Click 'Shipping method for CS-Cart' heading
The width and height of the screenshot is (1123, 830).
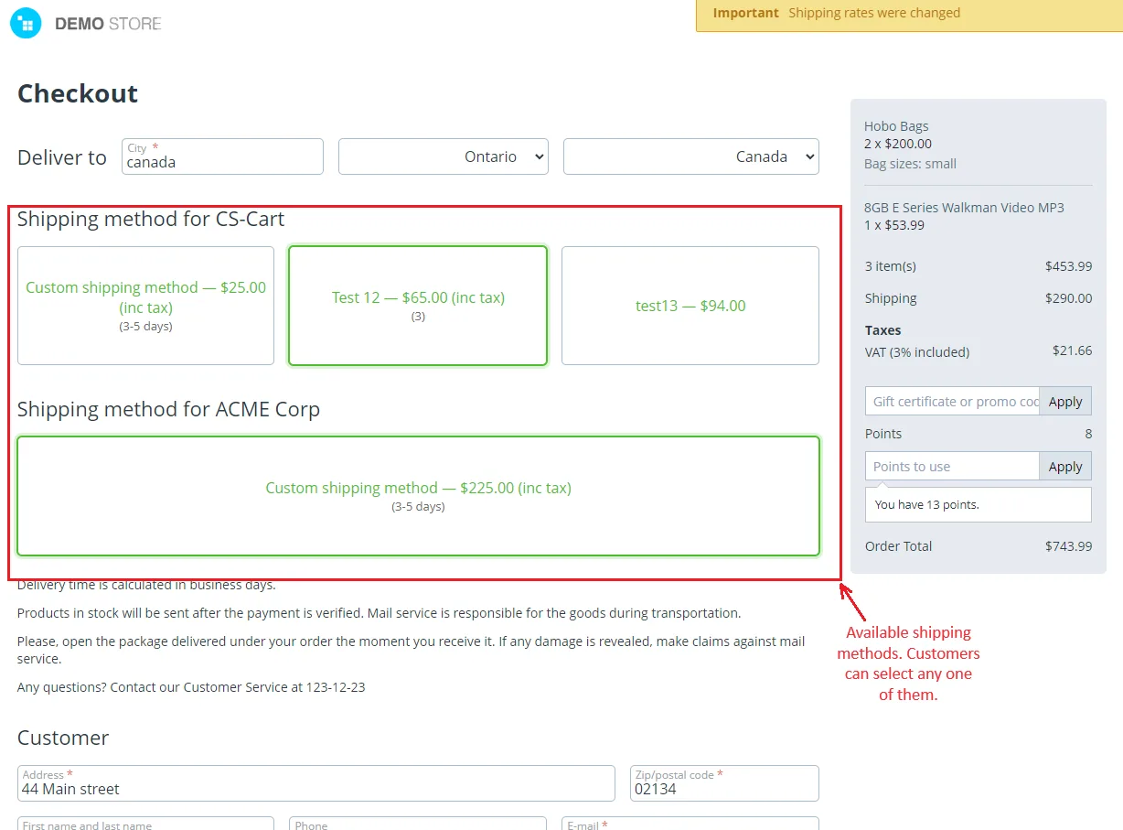(x=151, y=219)
